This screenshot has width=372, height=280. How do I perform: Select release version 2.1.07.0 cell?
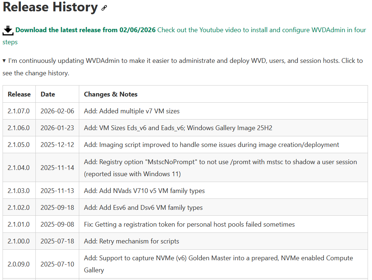click(x=19, y=111)
